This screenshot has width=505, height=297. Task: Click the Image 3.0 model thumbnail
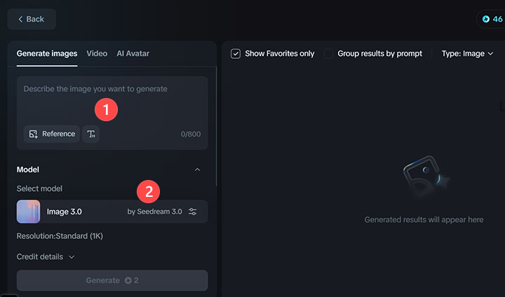coord(28,212)
